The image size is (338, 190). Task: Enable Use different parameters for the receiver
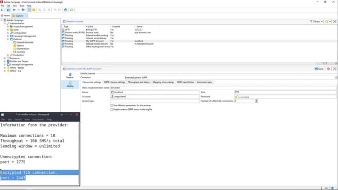pyautogui.click(x=112, y=105)
